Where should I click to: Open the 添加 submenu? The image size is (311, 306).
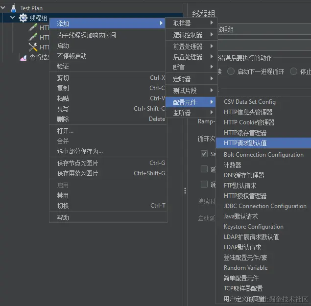(x=107, y=24)
